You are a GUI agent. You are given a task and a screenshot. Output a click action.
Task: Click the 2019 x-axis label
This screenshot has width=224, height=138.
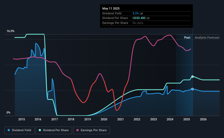tap(88, 119)
